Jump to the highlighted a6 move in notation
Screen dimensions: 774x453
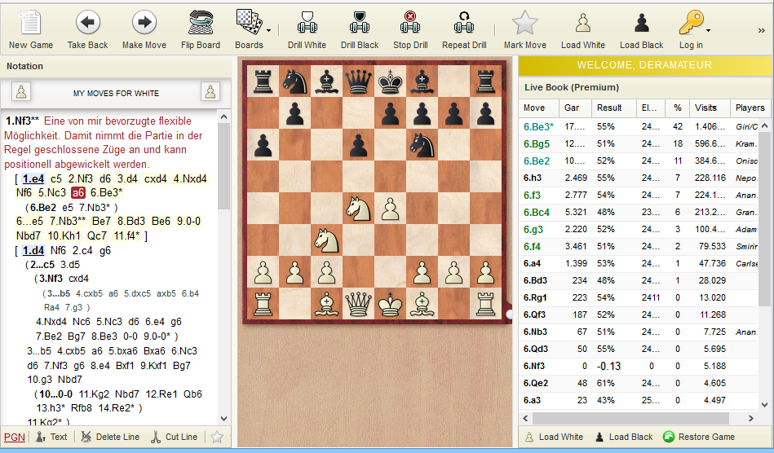click(x=77, y=193)
